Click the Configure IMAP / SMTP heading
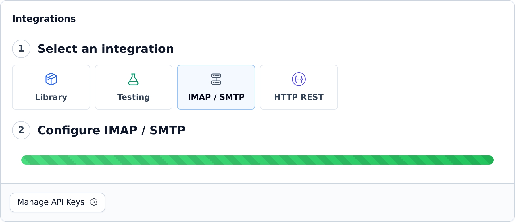This screenshot has width=515, height=222. tap(112, 130)
